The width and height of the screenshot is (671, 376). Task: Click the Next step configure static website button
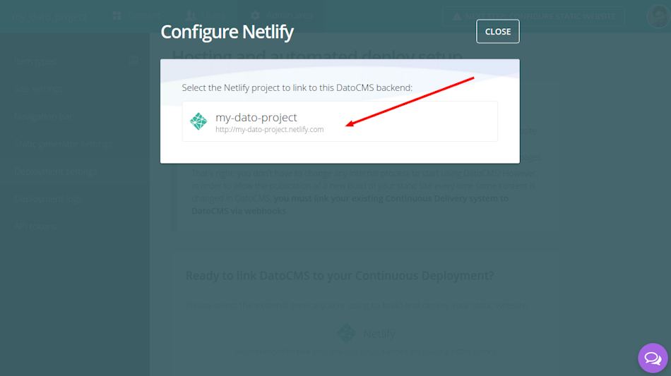point(533,16)
